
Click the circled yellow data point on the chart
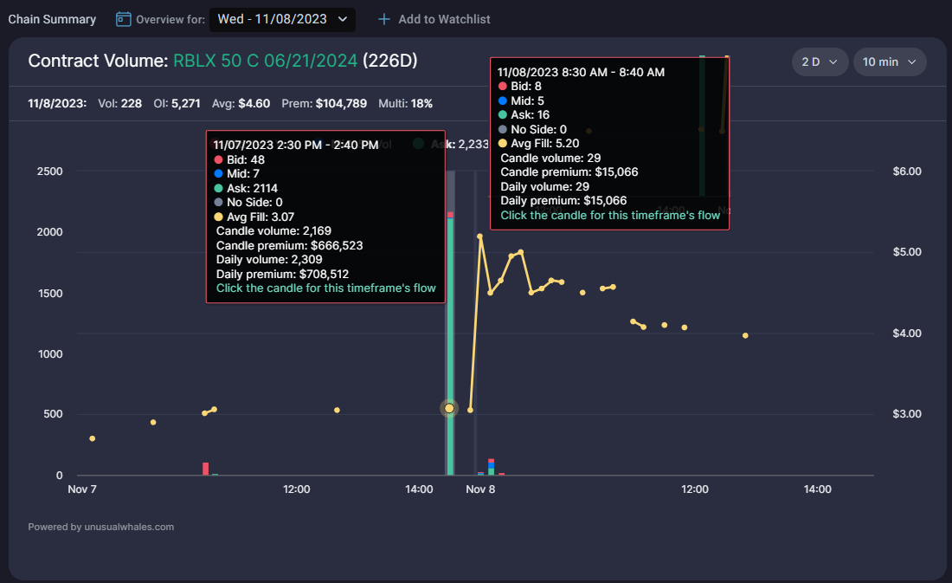pos(449,407)
